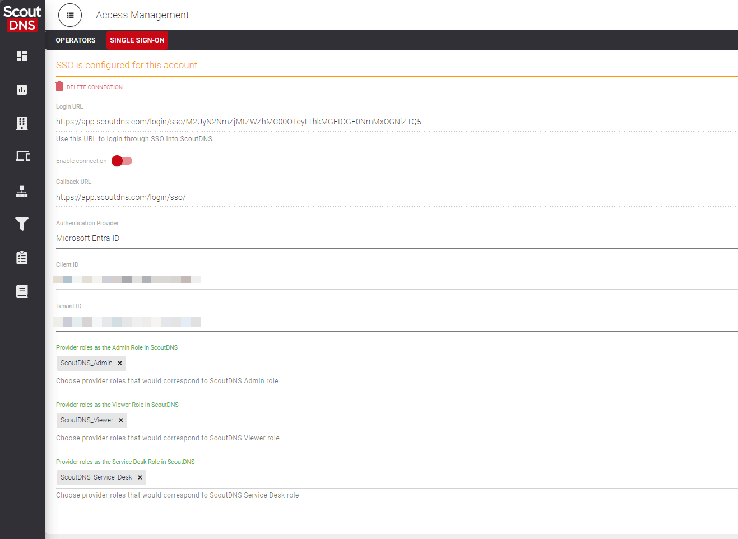Click the ScoutDNS logo
Screen dimensions: 738x539
22,18
